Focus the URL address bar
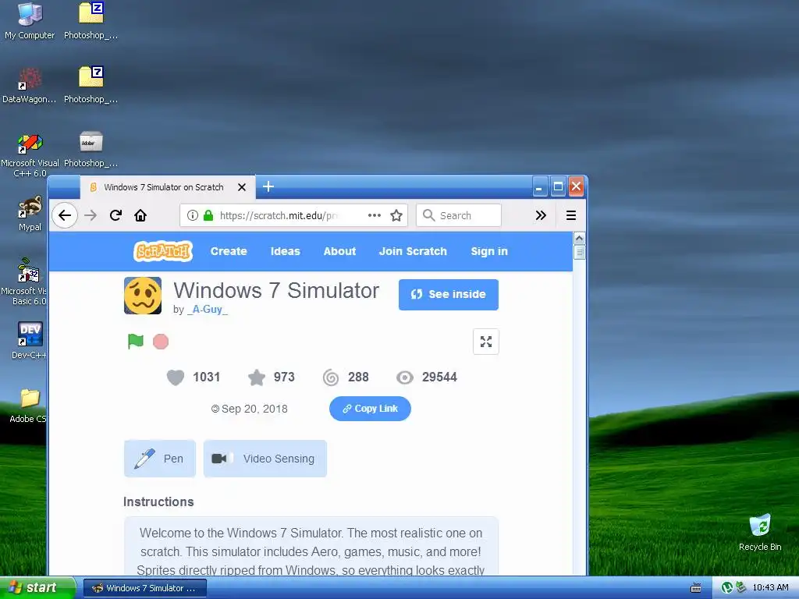 293,215
